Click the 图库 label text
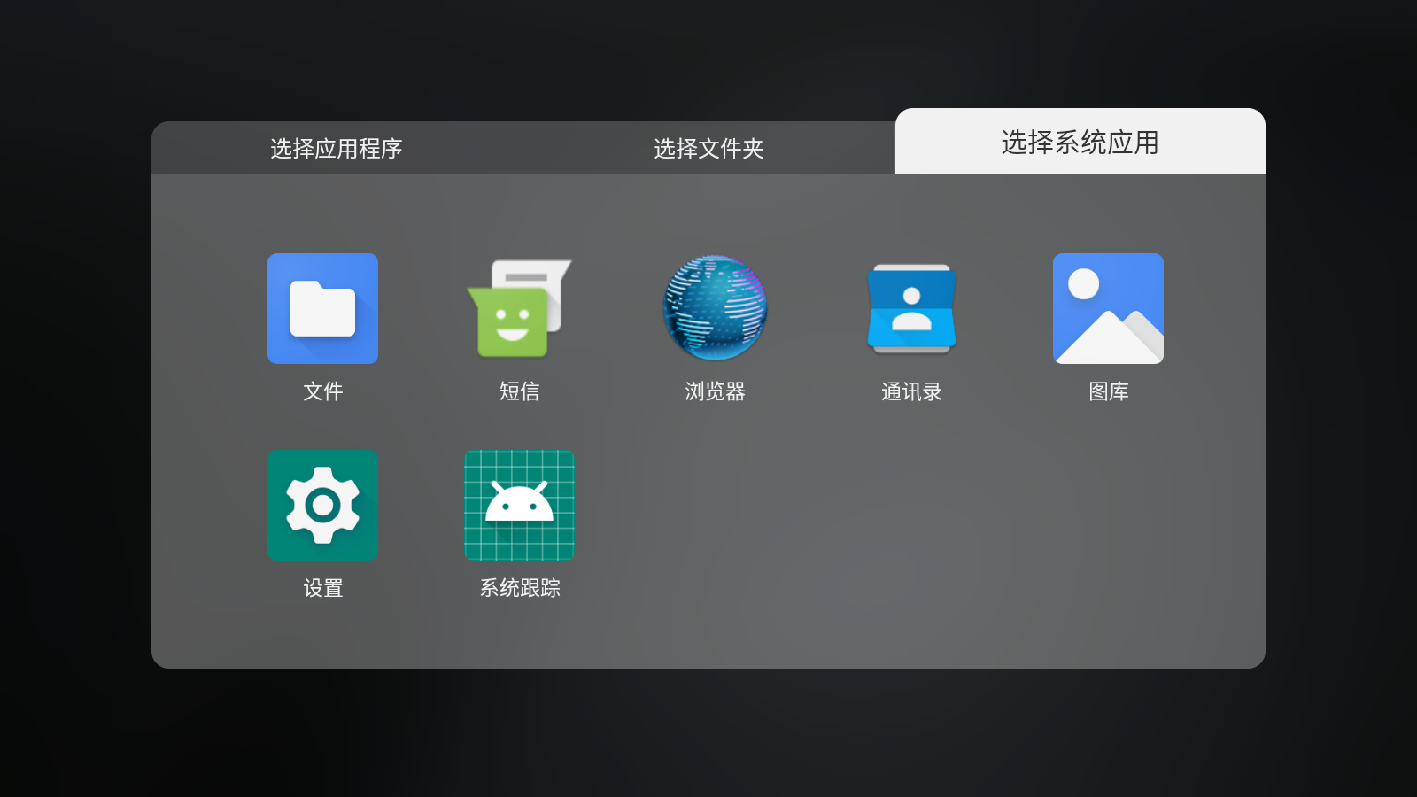The height and width of the screenshot is (797, 1417). pos(1108,391)
